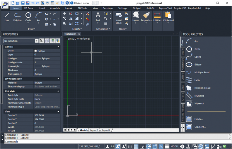Click the Rotate tool in Modify panel

tap(71, 14)
